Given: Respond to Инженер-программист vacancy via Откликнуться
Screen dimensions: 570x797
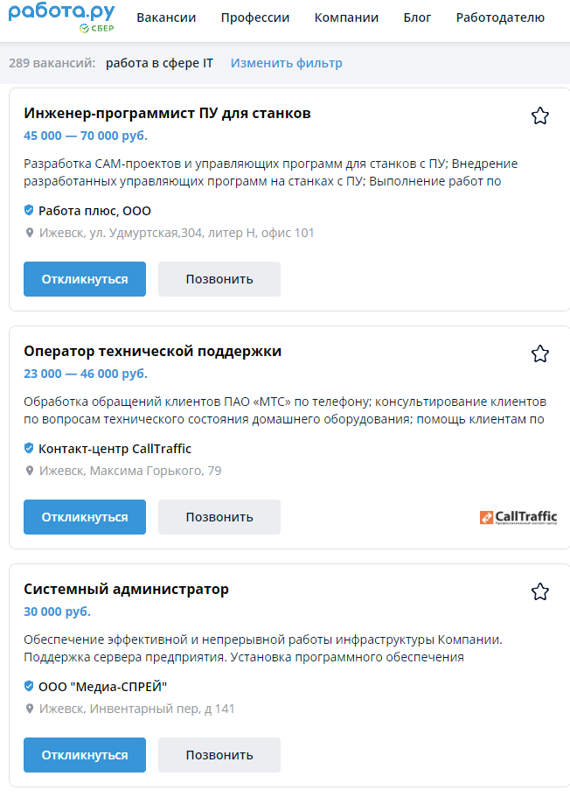Looking at the screenshot, I should click(85, 279).
